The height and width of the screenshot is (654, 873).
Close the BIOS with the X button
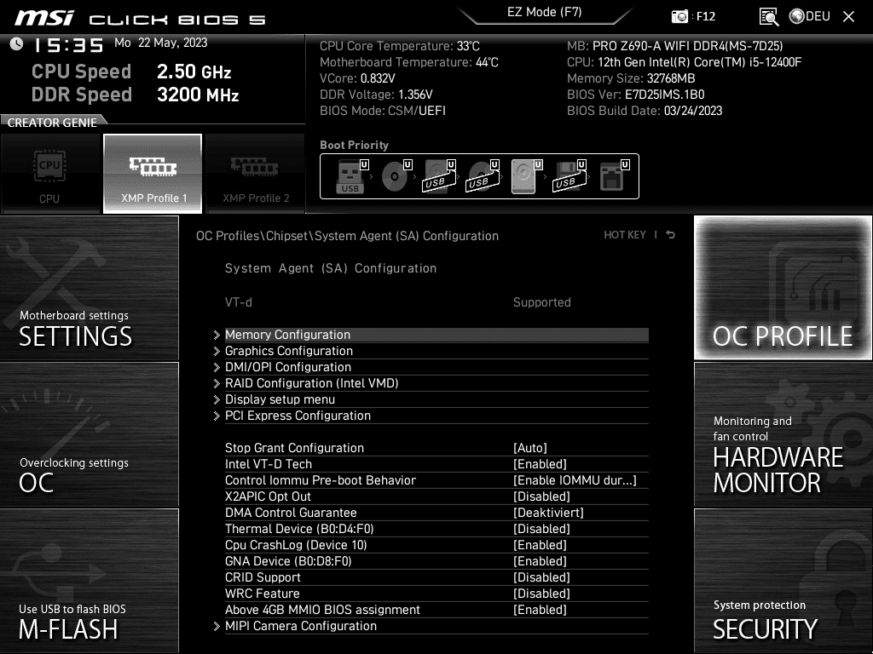(848, 17)
